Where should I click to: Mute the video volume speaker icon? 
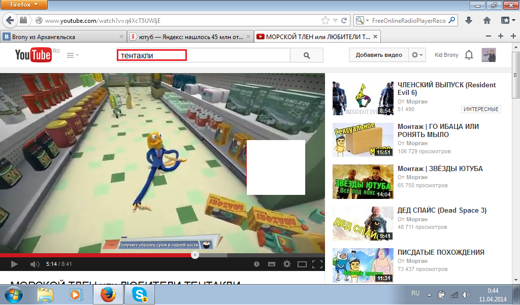click(35, 264)
